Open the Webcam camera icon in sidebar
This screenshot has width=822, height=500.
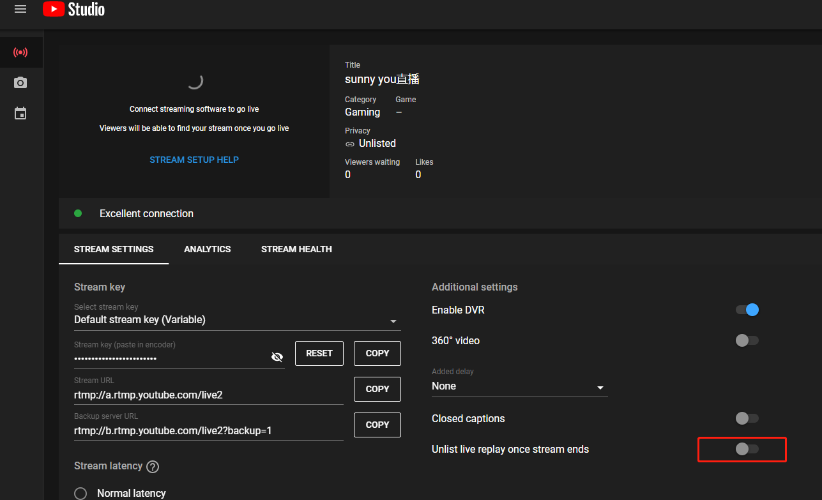click(x=20, y=83)
